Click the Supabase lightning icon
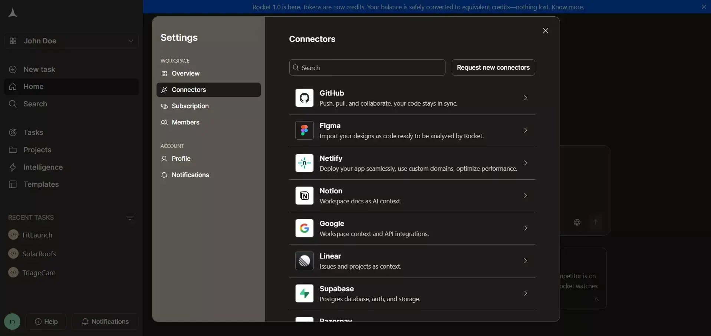The height and width of the screenshot is (336, 711). tap(305, 293)
